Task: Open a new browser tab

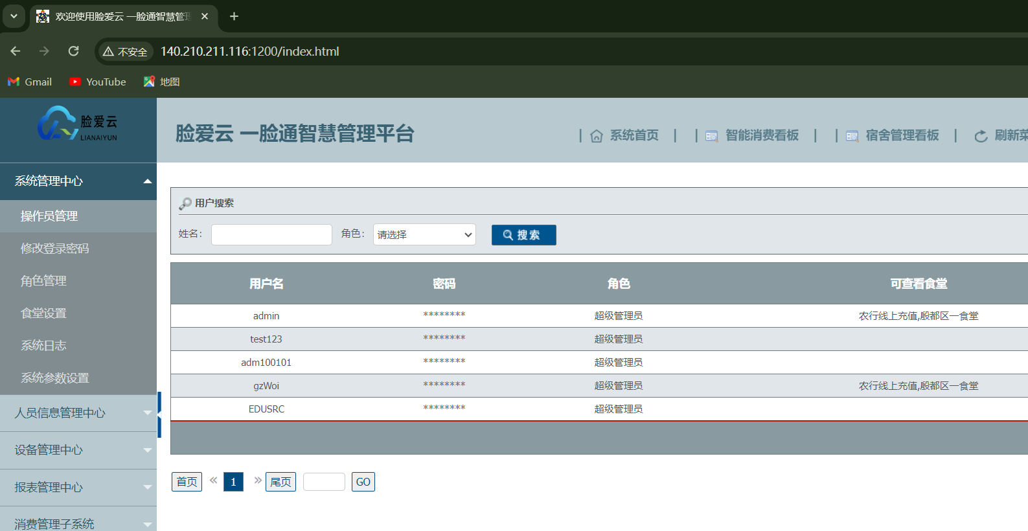Action: [x=234, y=16]
